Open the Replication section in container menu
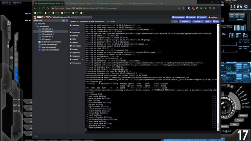This screenshot has width=251, height=141. (76, 53)
